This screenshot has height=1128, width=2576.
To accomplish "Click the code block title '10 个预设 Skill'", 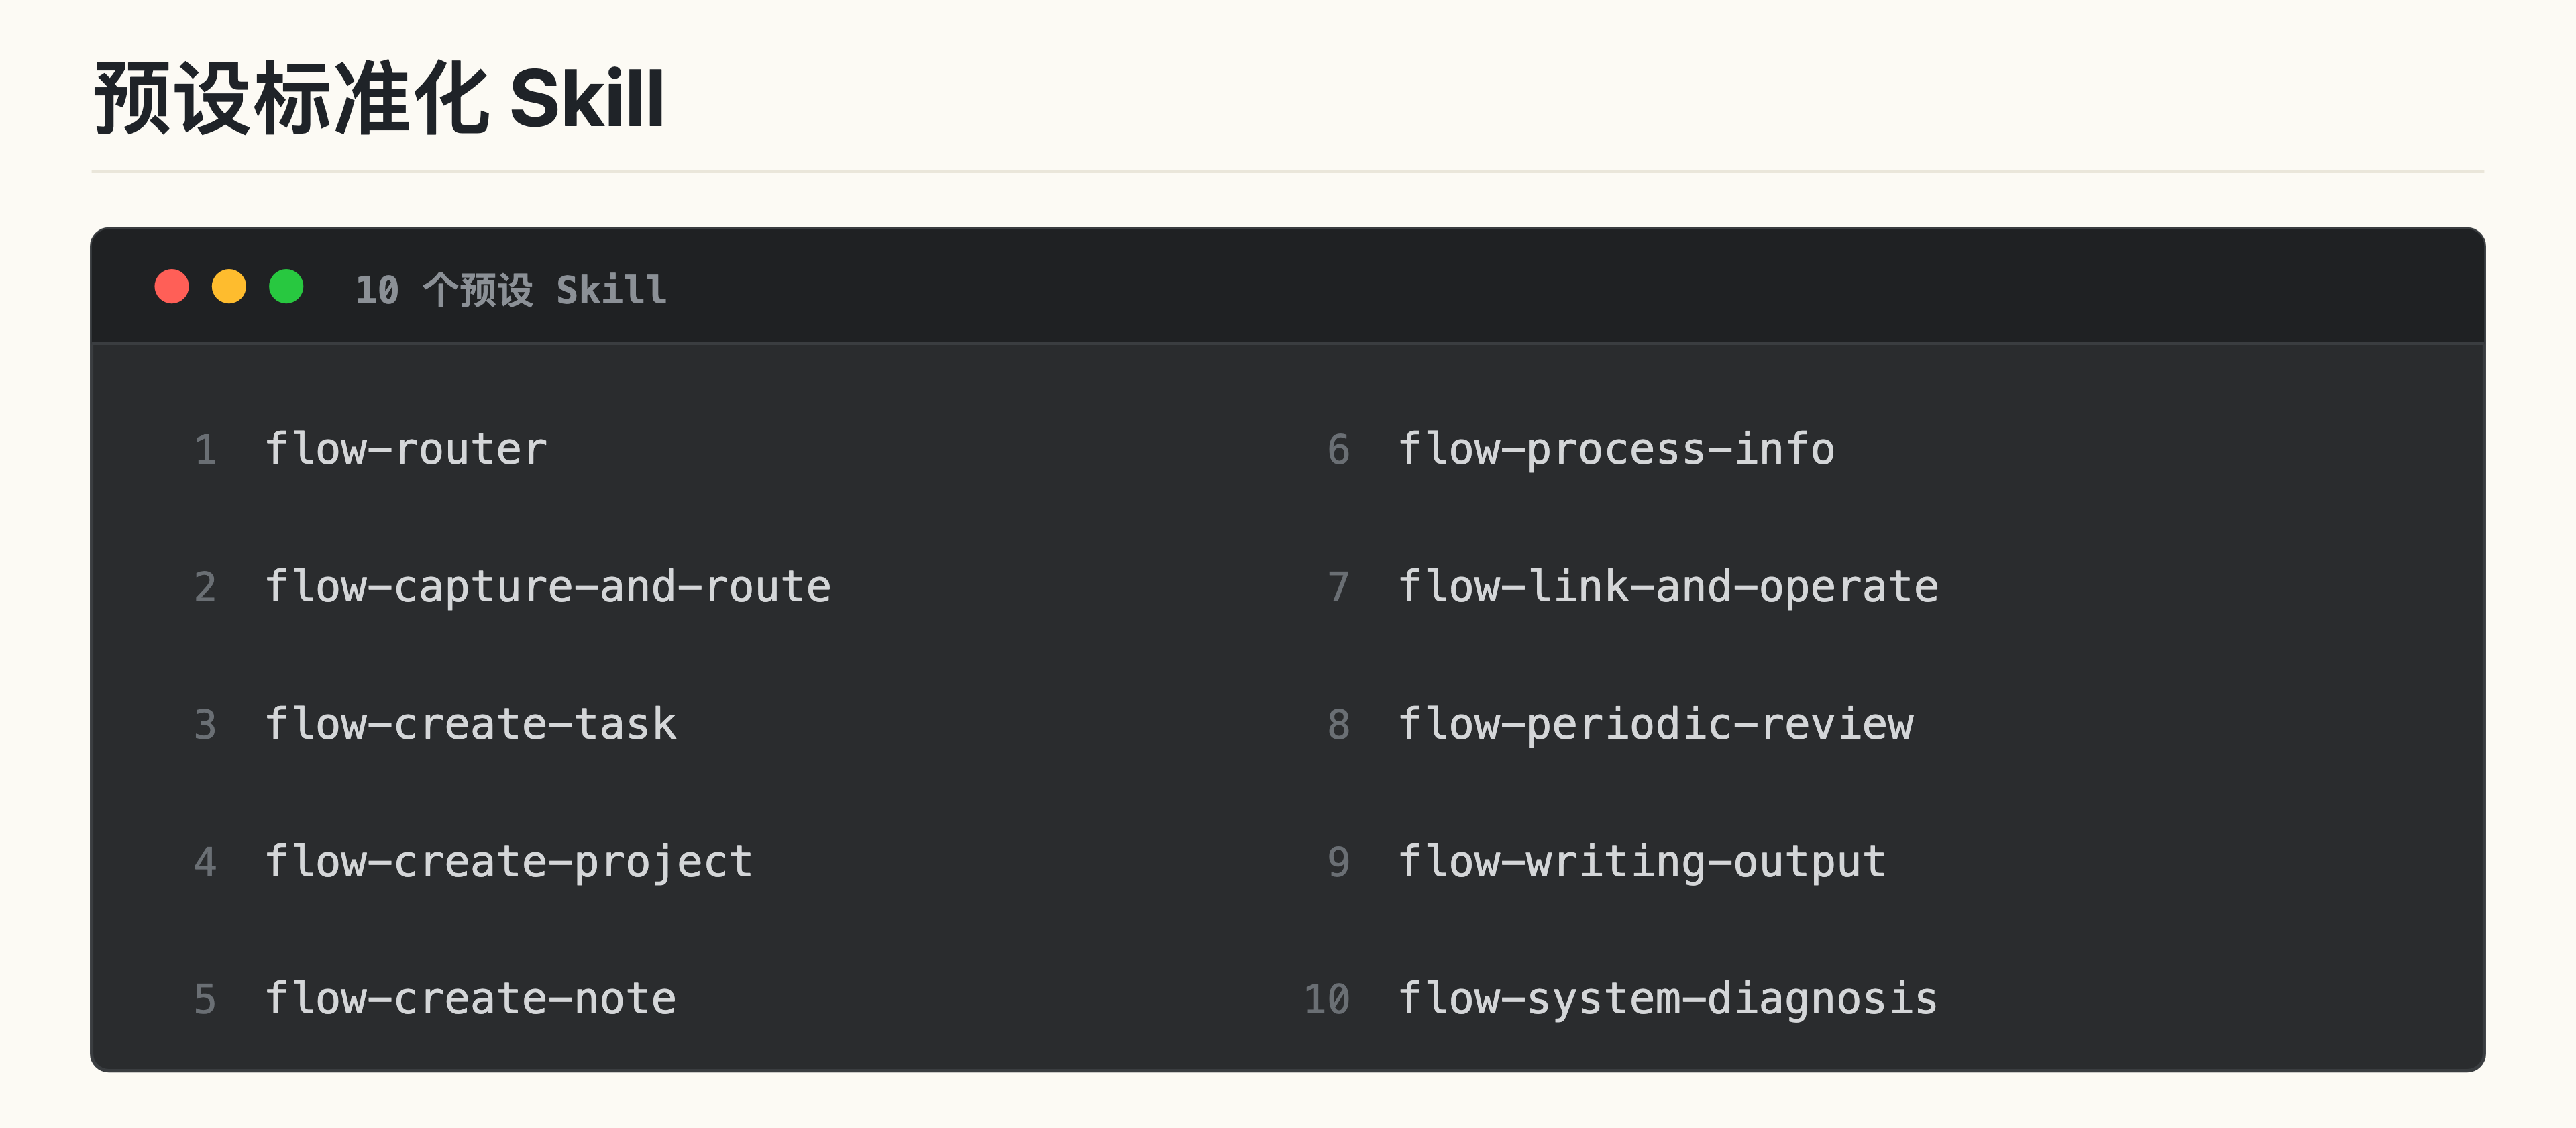I will click(x=511, y=290).
